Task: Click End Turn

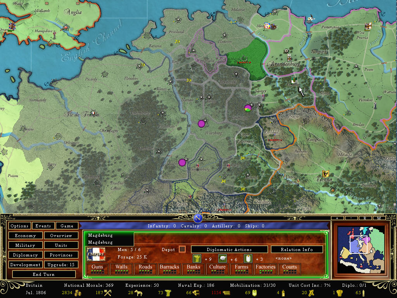Action: pos(43,274)
